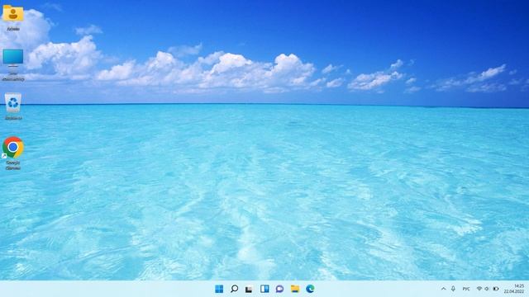The height and width of the screenshot is (297, 529).
Task: Open Wi-Fi network tray icon
Action: pyautogui.click(x=479, y=289)
